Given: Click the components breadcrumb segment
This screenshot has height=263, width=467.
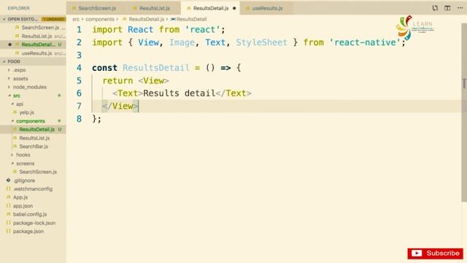Looking at the screenshot, I should (x=100, y=19).
